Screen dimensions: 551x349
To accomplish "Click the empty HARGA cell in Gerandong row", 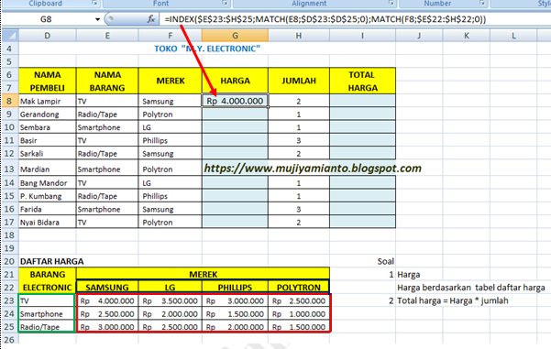I will tap(235, 115).
